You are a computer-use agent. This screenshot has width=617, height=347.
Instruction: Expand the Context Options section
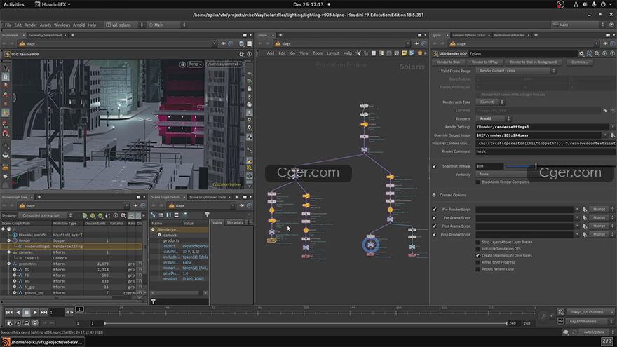tap(434, 195)
